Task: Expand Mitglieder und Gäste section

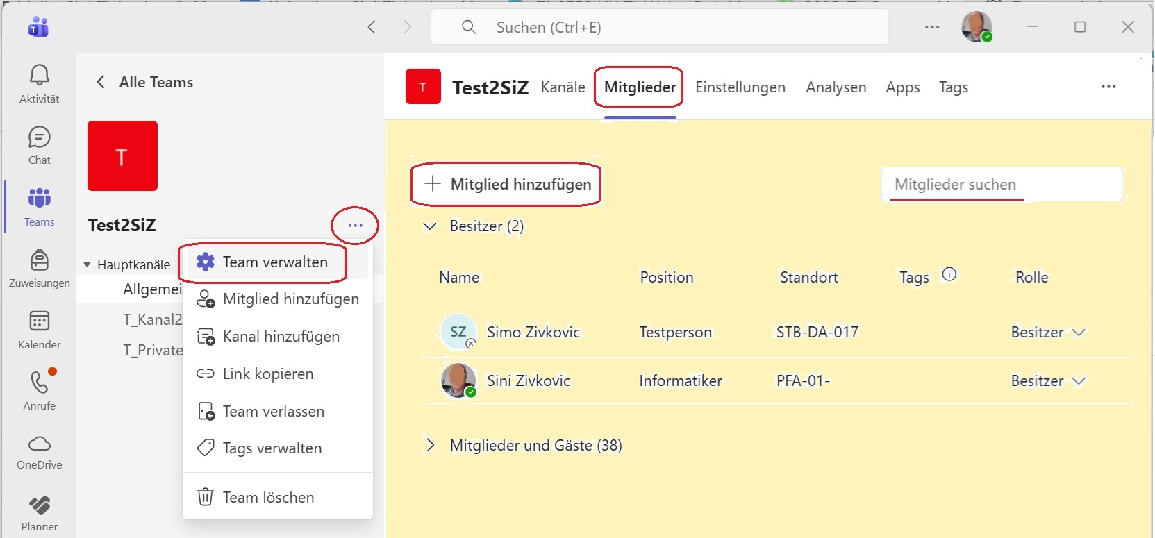Action: point(430,445)
